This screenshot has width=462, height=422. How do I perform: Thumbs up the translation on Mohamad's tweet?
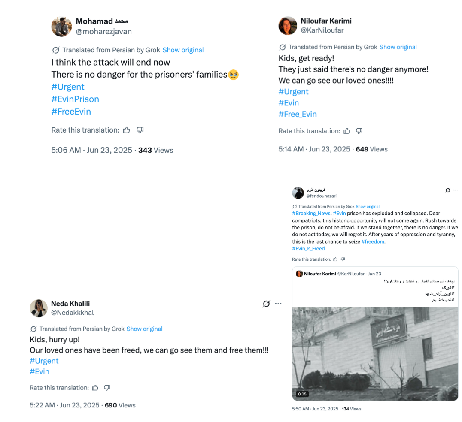pos(127,130)
